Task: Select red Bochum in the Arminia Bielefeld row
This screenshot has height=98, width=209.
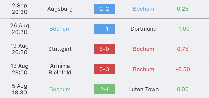Action: 144,69
